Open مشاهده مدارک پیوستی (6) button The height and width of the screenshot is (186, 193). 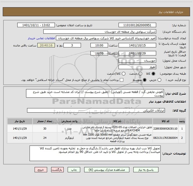coord(107,170)
